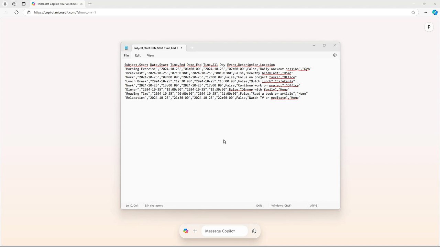Click the UTF-8 encoding indicator
Image resolution: width=440 pixels, height=247 pixels.
(313, 205)
